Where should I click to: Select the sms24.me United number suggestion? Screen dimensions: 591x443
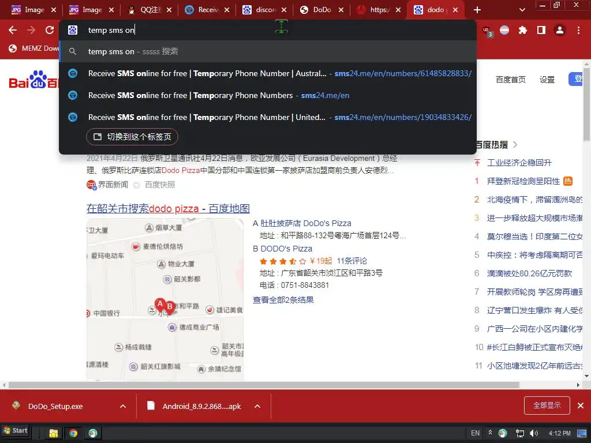(x=268, y=117)
